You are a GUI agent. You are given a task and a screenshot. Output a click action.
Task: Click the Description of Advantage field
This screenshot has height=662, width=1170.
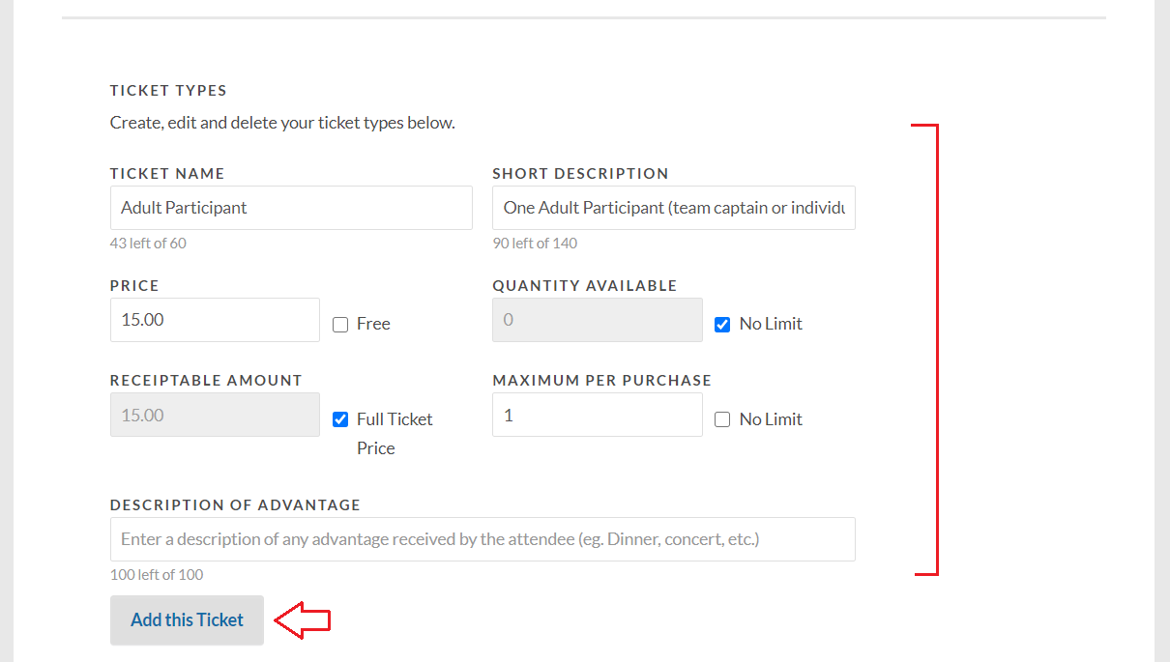coord(483,539)
